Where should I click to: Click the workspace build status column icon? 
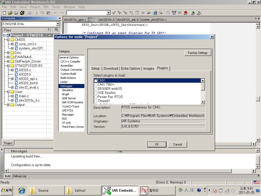(x=56, y=30)
